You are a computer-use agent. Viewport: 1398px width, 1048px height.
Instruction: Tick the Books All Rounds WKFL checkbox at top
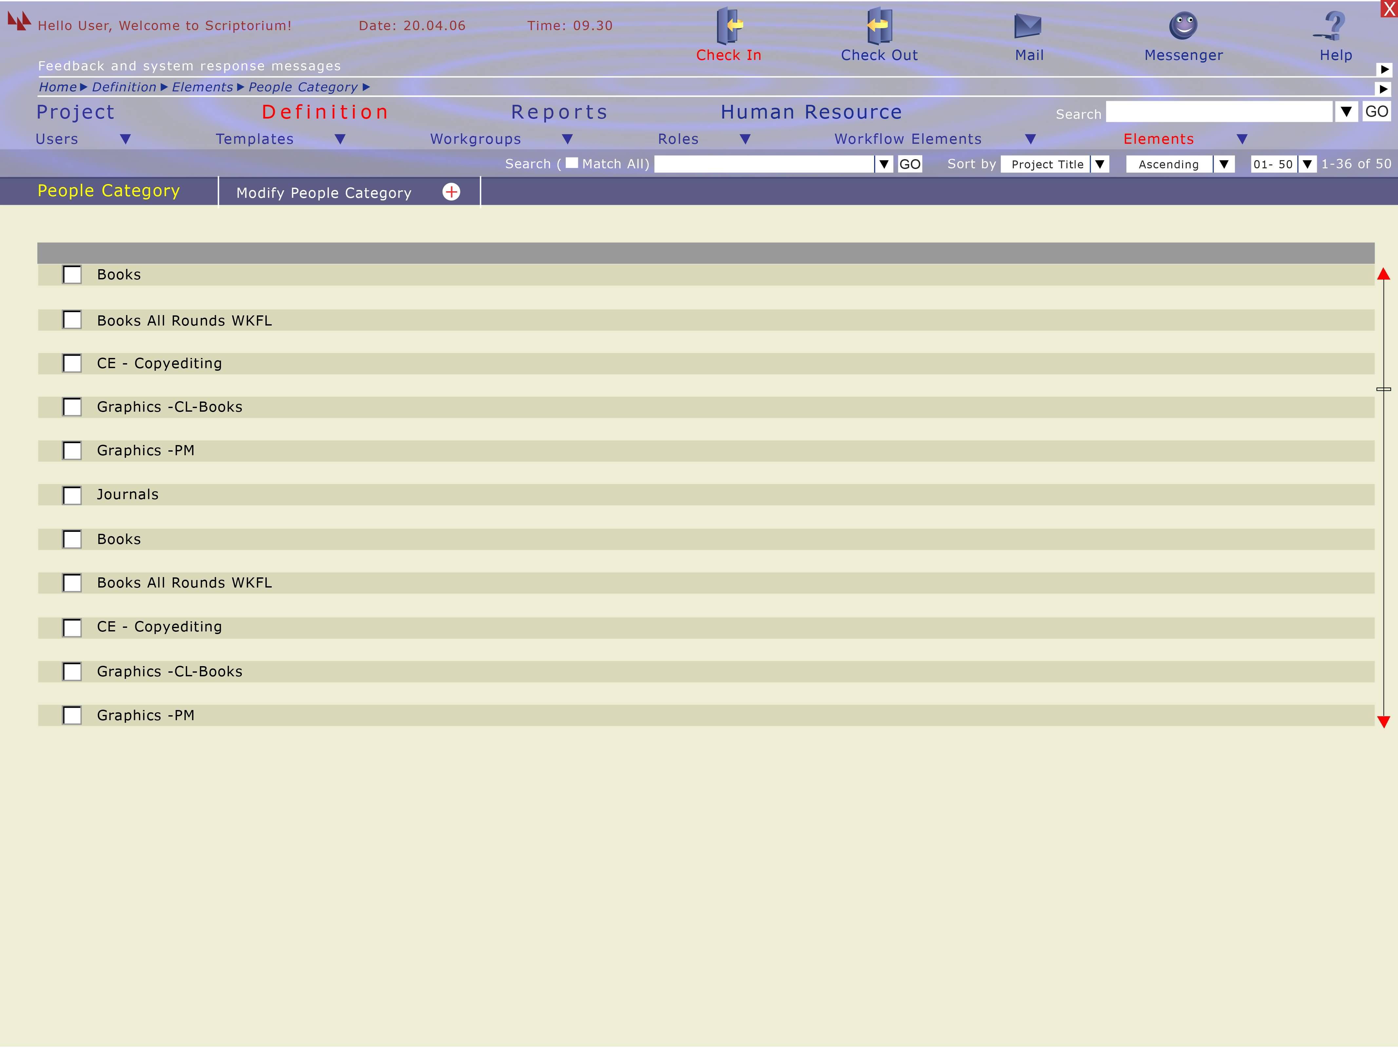tap(72, 320)
